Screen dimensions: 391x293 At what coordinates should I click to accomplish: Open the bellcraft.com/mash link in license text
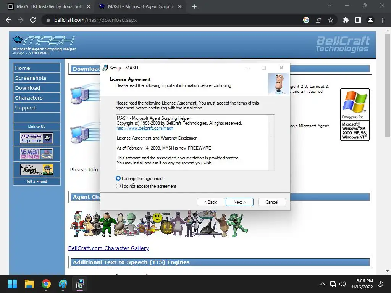point(145,128)
